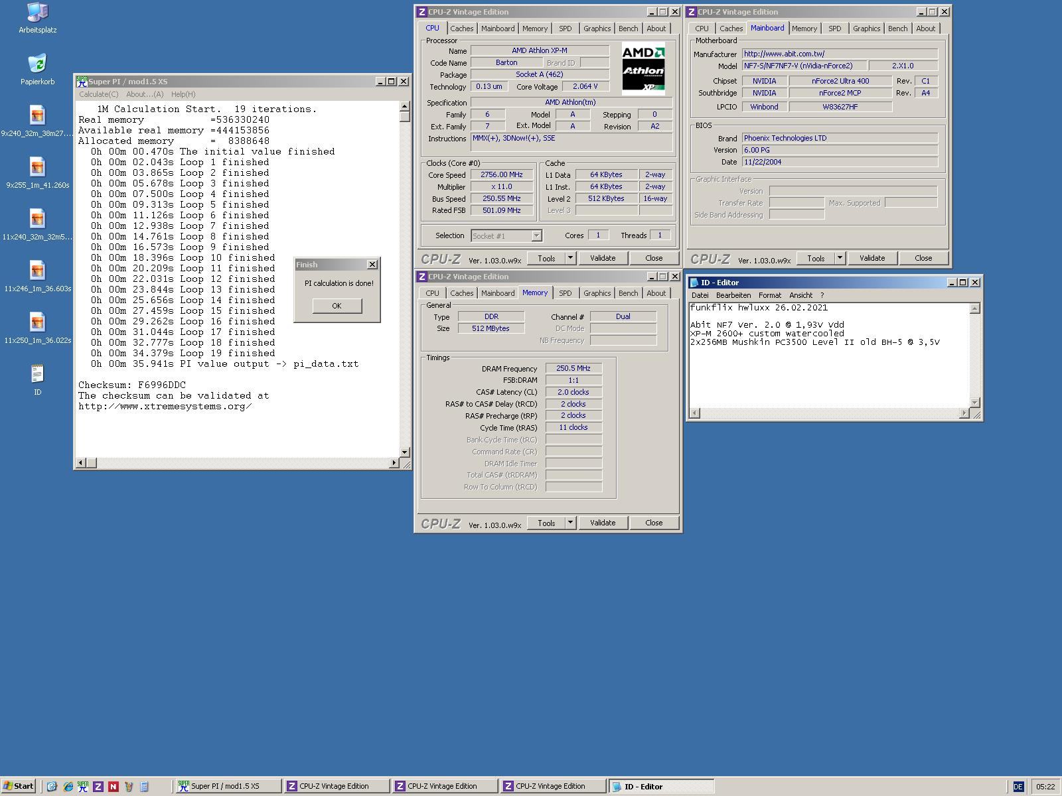This screenshot has height=796, width=1062.
Task: Switch to Super PI taskbar button
Action: [228, 786]
